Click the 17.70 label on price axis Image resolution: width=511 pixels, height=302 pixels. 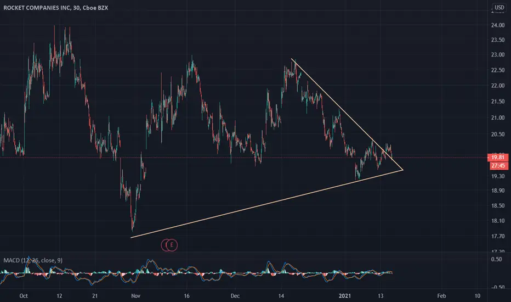coord(498,236)
